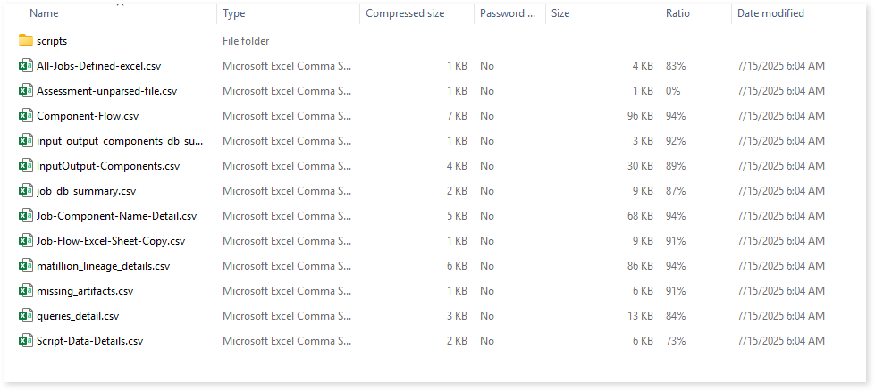Click the queries_detail.csv file icon
This screenshot has height=391, width=875.
26,316
